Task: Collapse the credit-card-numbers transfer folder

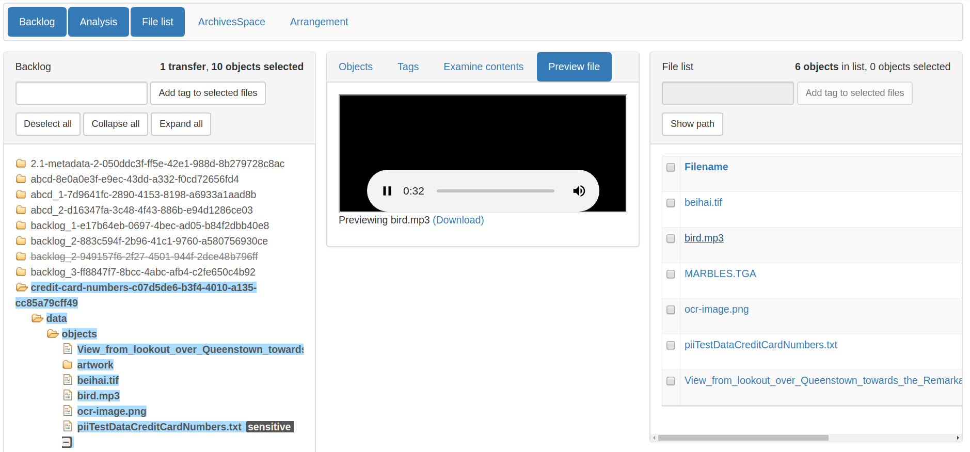Action: 22,287
